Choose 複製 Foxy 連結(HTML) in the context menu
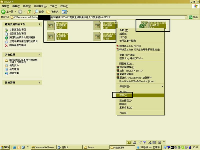Image resolution: width=200 pixels, height=150 pixels. click(140, 58)
